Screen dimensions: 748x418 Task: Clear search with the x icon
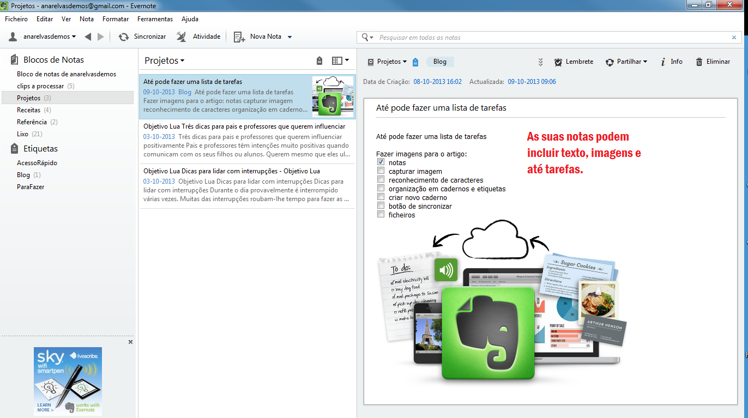pyautogui.click(x=734, y=38)
